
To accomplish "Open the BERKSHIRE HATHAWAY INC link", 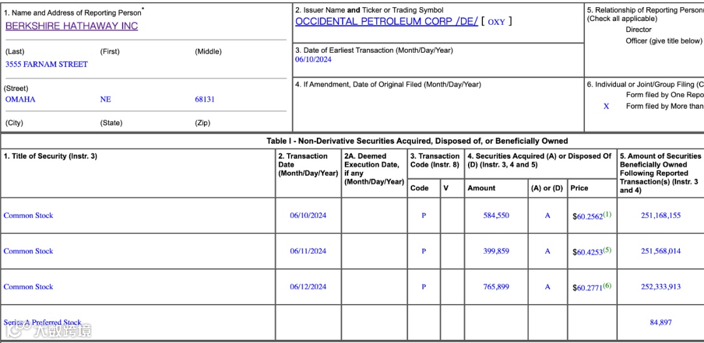I will pyautogui.click(x=72, y=26).
